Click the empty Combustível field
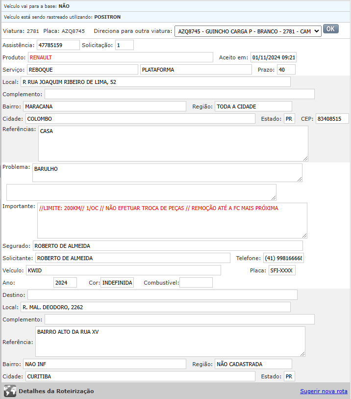351x399 pixels. [196, 283]
